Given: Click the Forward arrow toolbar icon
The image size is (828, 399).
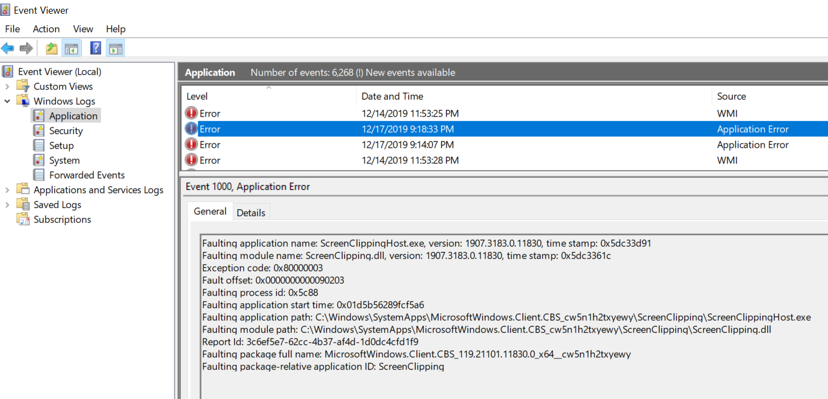Looking at the screenshot, I should 26,48.
